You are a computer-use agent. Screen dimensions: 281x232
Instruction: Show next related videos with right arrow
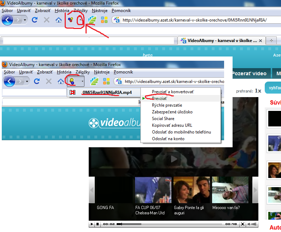click(255, 190)
